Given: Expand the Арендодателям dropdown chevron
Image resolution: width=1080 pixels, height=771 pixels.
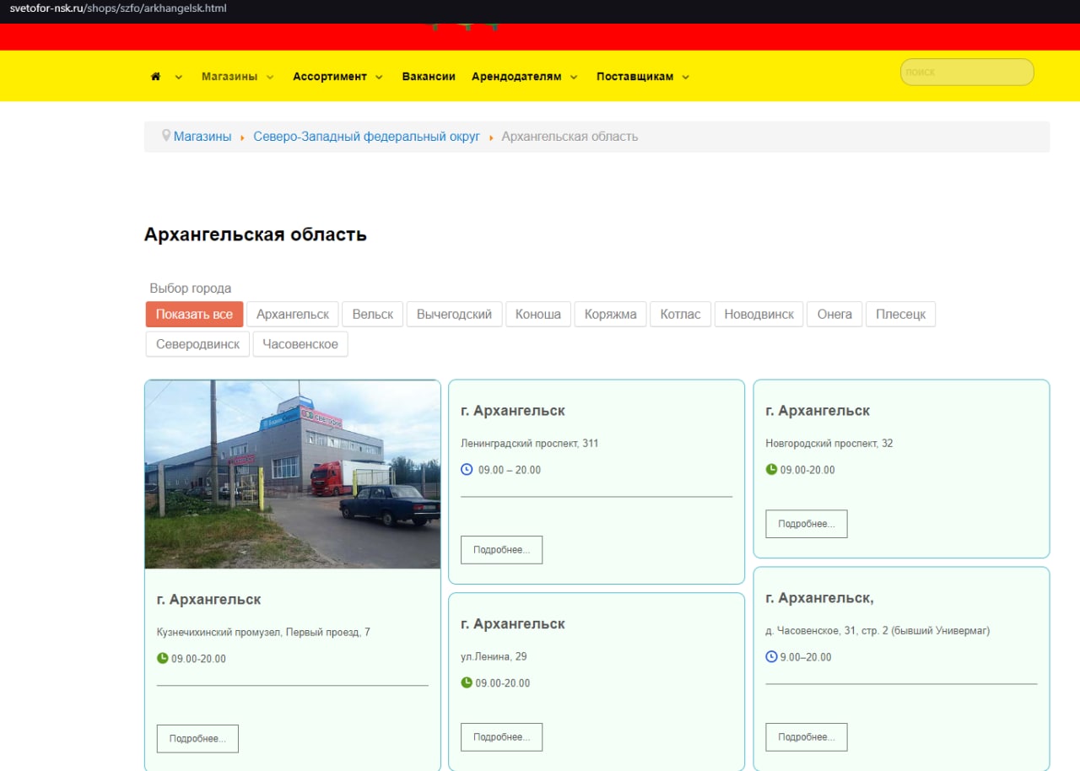Looking at the screenshot, I should tap(574, 78).
